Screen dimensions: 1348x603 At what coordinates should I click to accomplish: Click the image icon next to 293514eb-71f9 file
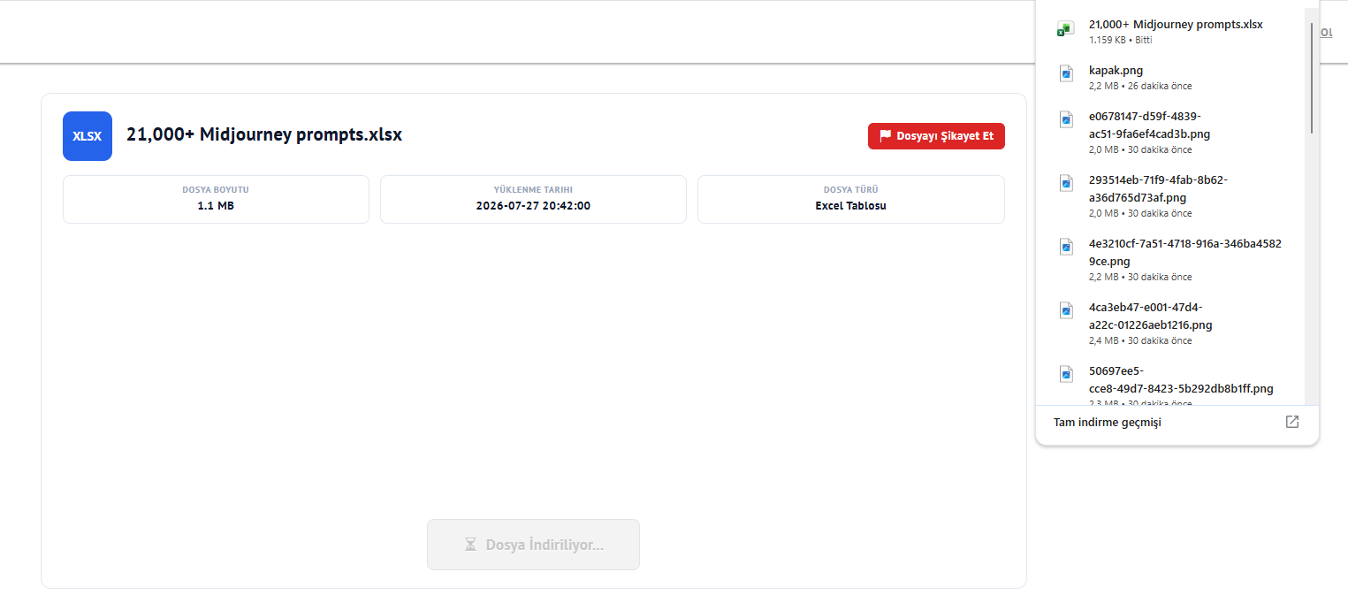click(x=1066, y=182)
